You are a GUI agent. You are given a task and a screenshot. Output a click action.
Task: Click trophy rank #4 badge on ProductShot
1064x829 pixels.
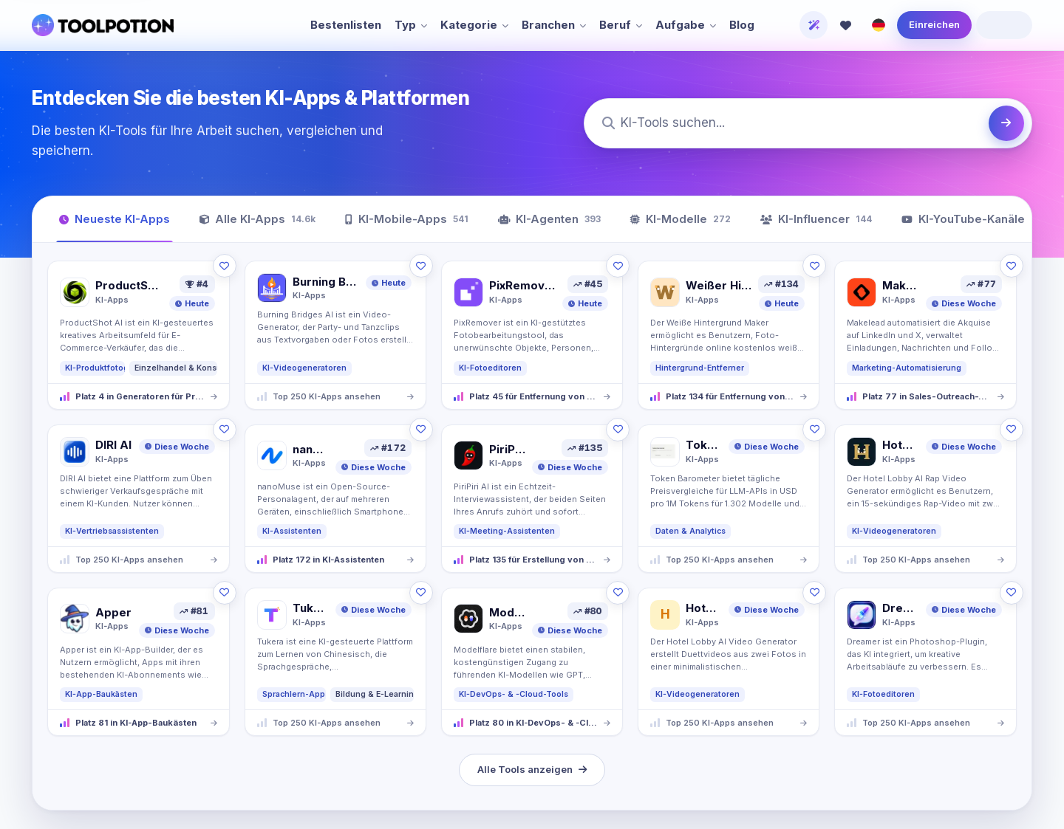tap(197, 284)
